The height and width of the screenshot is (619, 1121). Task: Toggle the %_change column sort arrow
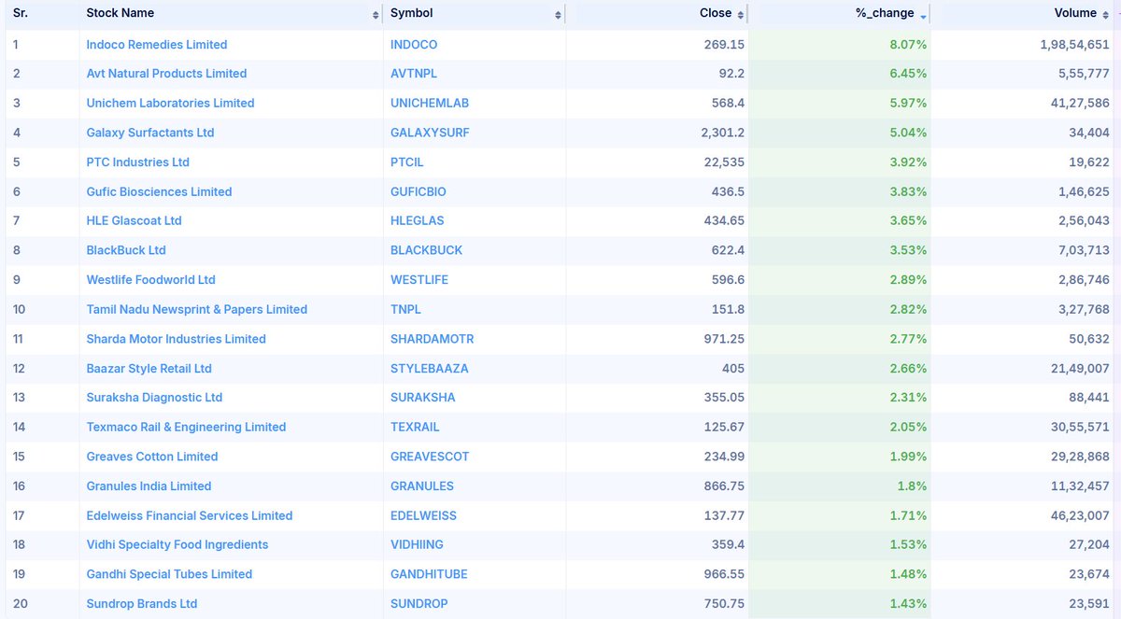pyautogui.click(x=923, y=15)
